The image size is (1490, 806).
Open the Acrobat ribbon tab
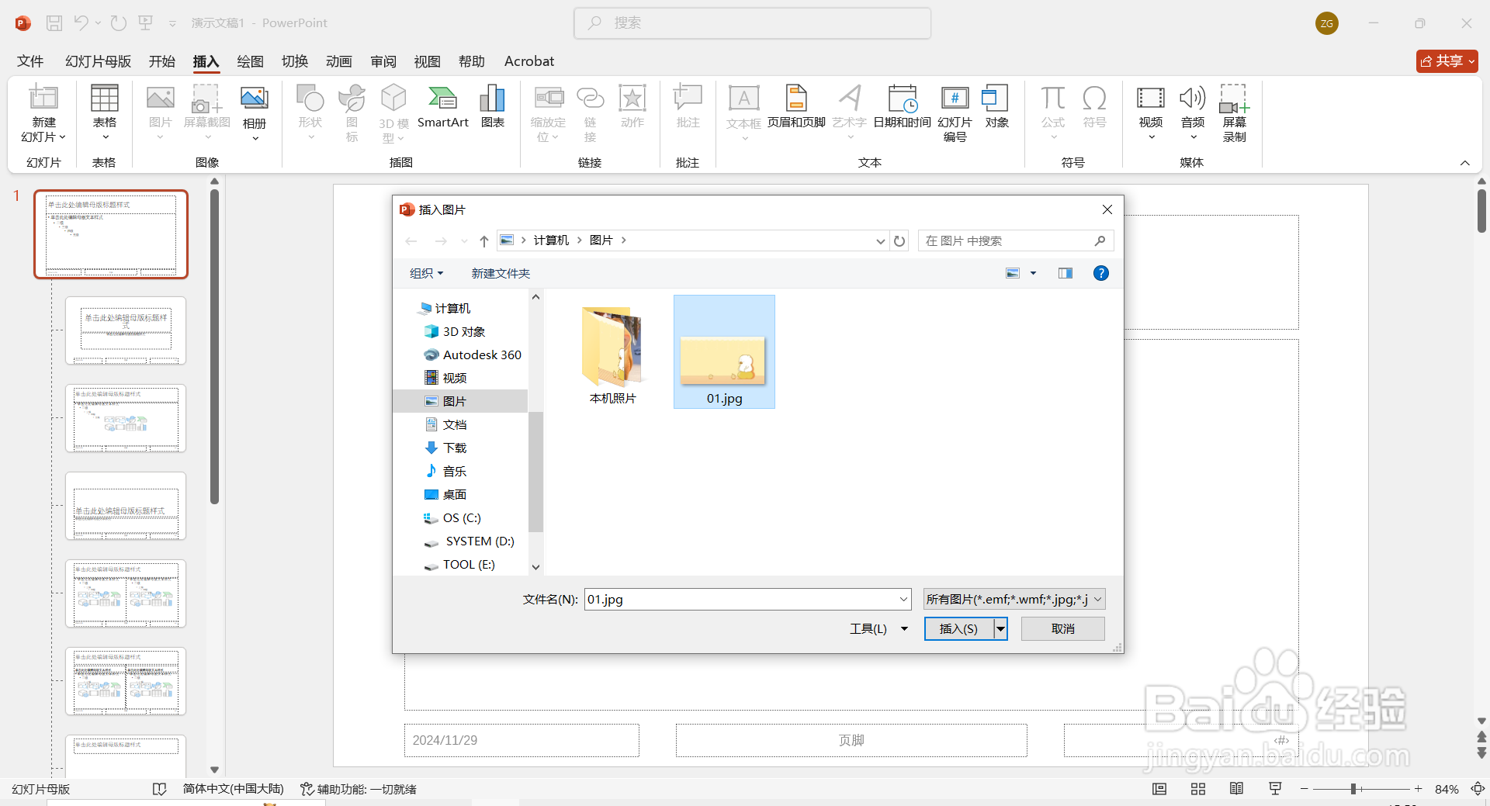tap(528, 61)
